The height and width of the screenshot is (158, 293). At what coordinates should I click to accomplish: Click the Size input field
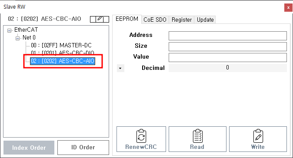click(x=228, y=46)
